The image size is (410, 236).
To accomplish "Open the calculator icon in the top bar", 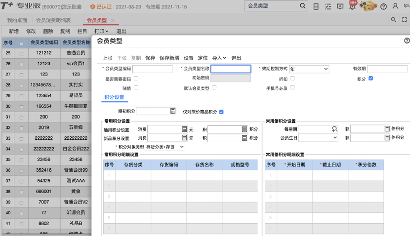I will click(316, 6).
